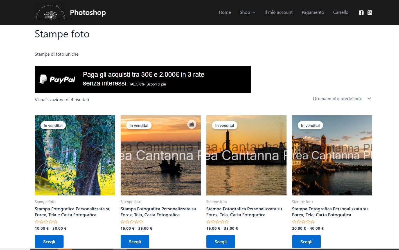This screenshot has height=250, width=399.
Task: Click shopping bag icon on boat photo
Action: [191, 124]
